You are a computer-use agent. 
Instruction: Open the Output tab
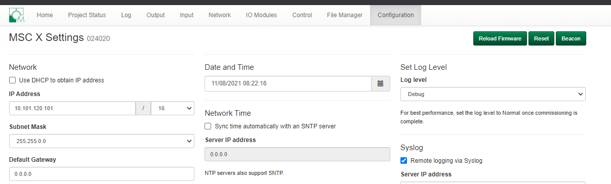point(155,15)
